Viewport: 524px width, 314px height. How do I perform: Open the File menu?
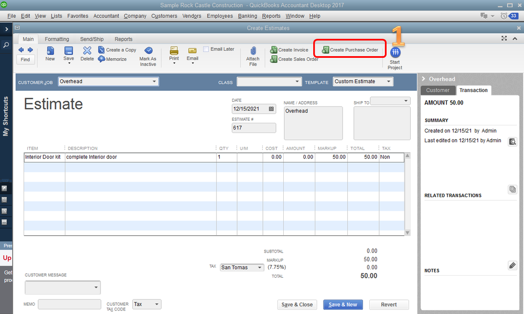coord(12,16)
